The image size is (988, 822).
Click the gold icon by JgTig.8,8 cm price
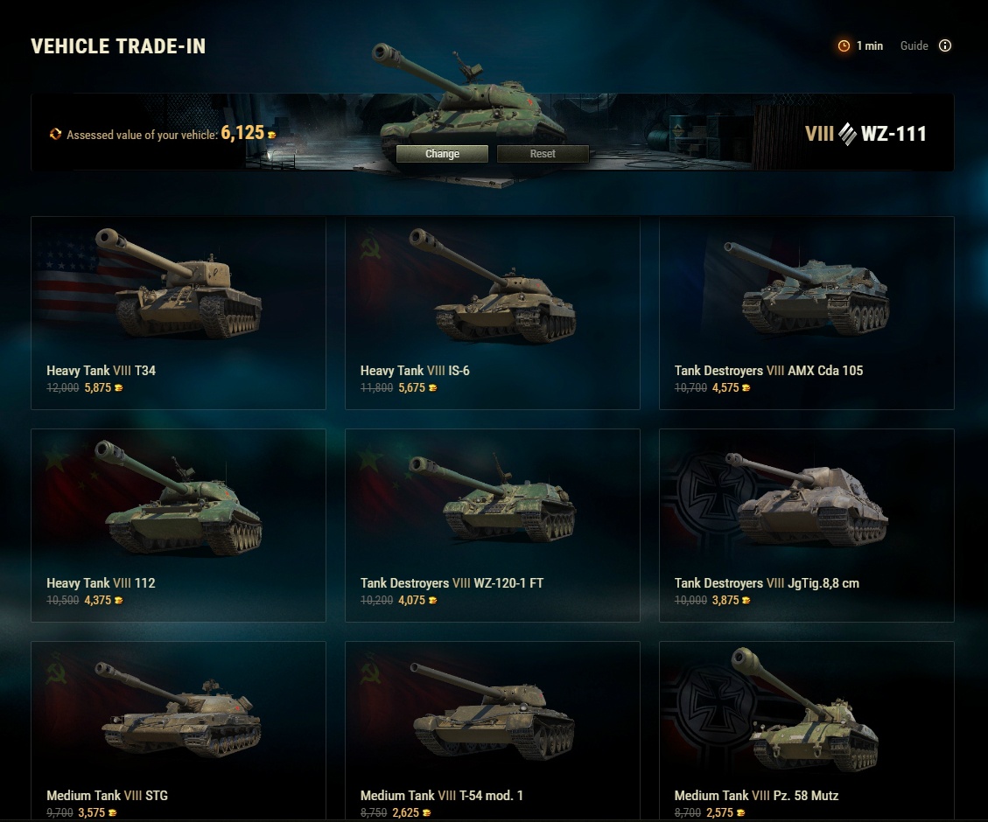click(x=746, y=601)
